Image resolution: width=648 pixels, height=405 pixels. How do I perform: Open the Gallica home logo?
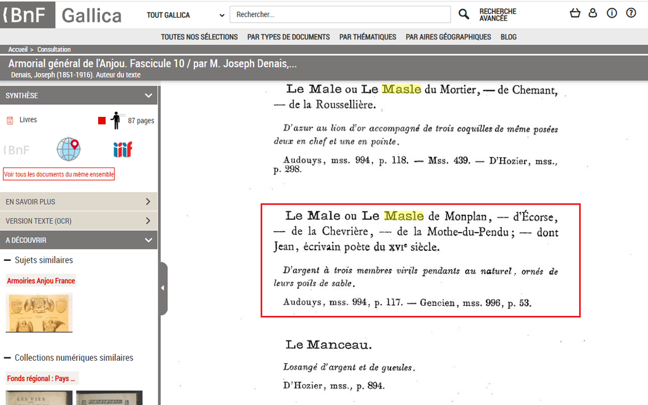[91, 16]
